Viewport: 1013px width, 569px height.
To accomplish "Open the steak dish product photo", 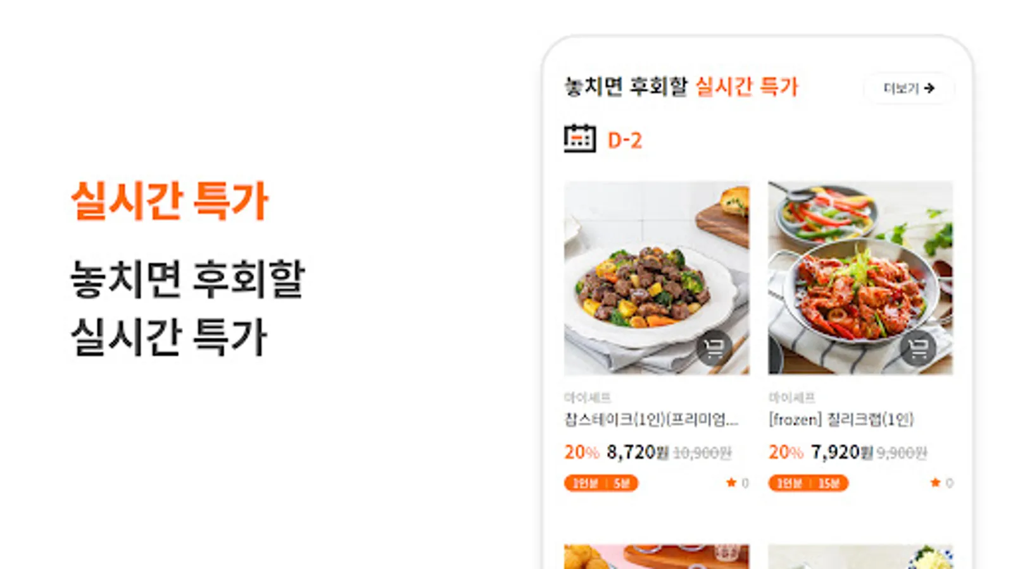I will [x=657, y=278].
